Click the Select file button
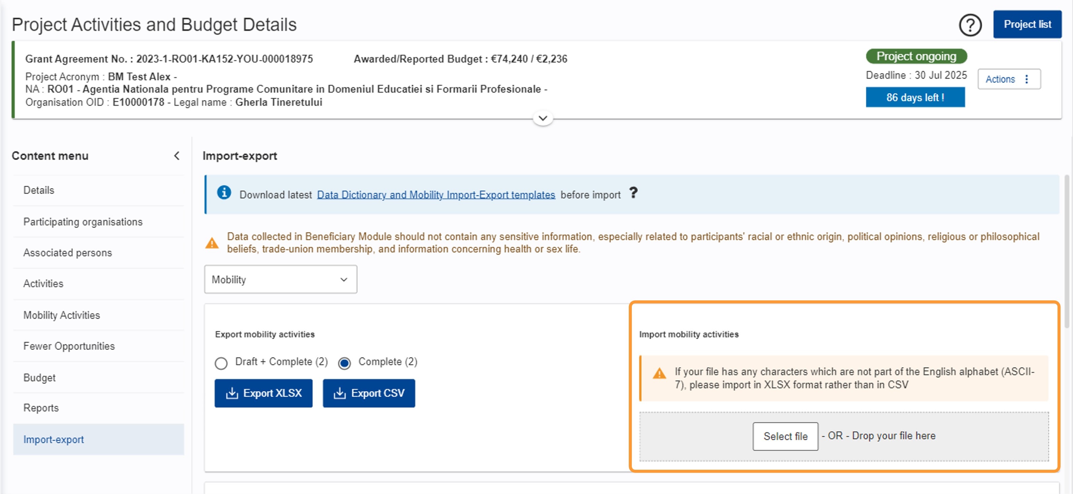Screen dimensions: 1073x494 785,436
